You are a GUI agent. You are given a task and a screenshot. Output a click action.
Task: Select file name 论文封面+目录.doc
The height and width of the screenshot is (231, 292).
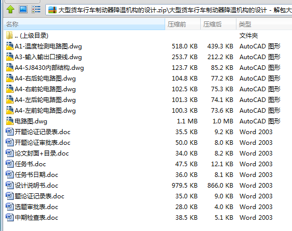(x=42, y=153)
